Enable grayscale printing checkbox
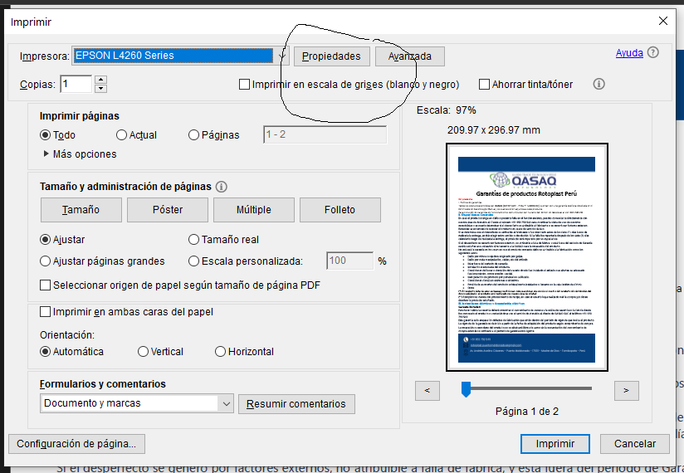684x473 pixels. pos(244,84)
